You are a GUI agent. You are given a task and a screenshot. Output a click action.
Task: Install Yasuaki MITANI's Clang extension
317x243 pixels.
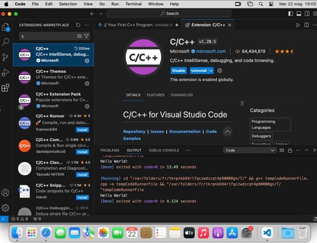coord(83,174)
